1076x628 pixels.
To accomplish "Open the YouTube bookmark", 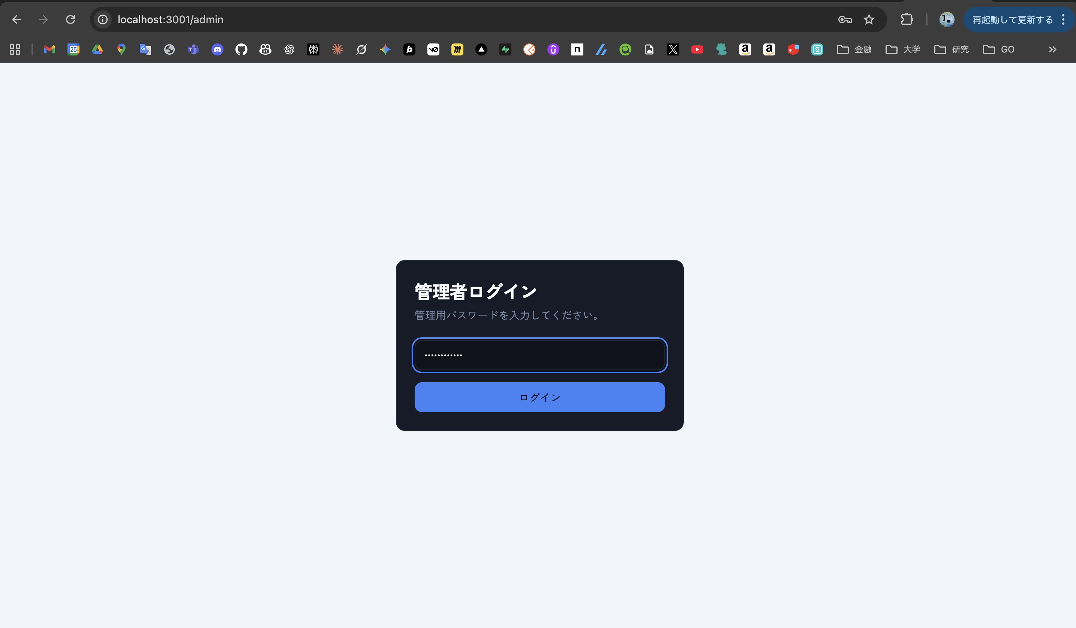I will click(697, 49).
